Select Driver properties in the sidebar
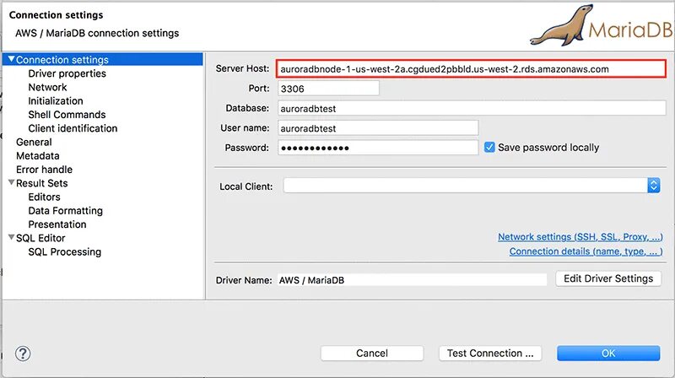This screenshot has height=378, width=675. tap(67, 73)
